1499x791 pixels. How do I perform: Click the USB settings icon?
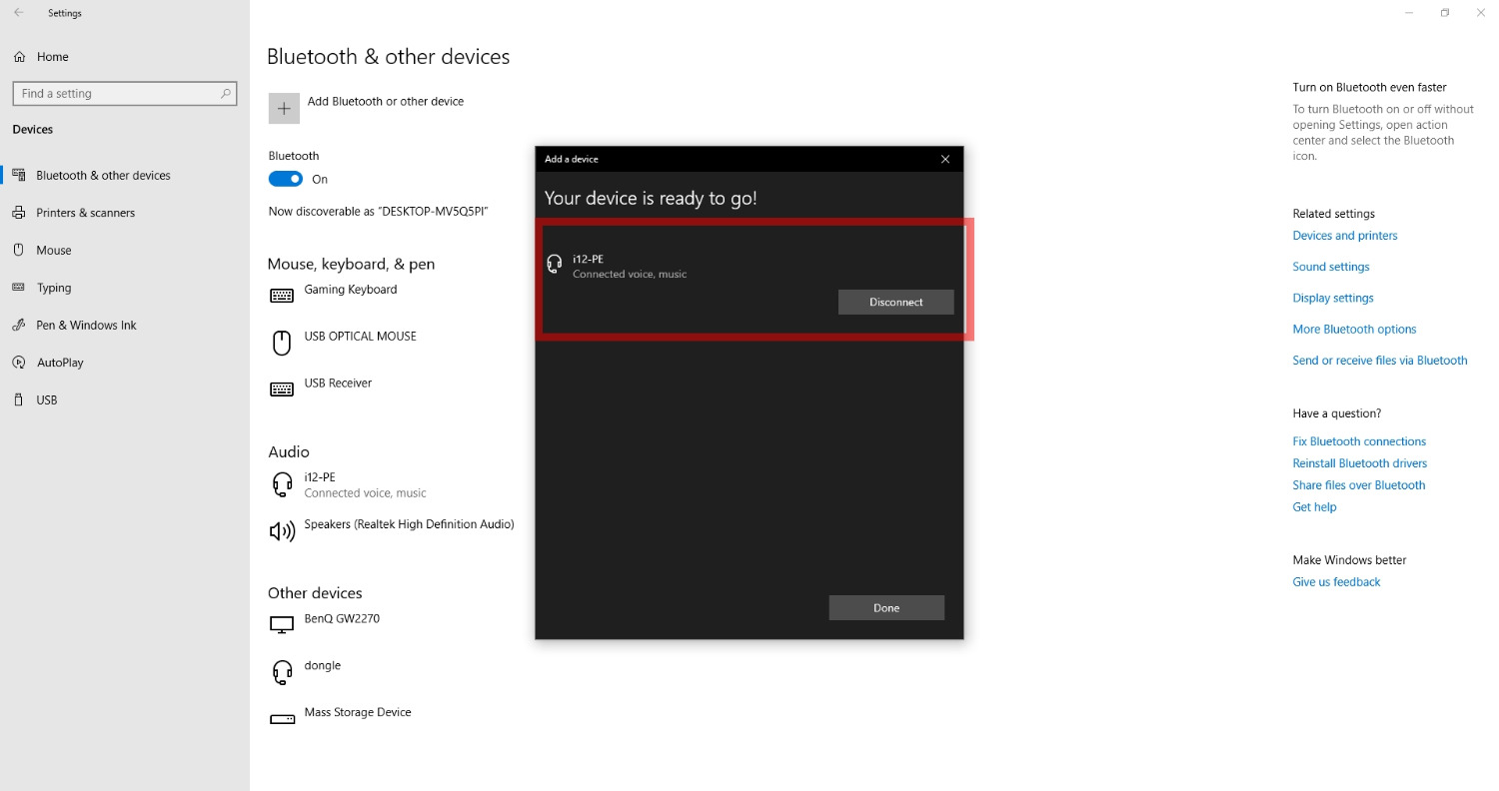tap(19, 399)
